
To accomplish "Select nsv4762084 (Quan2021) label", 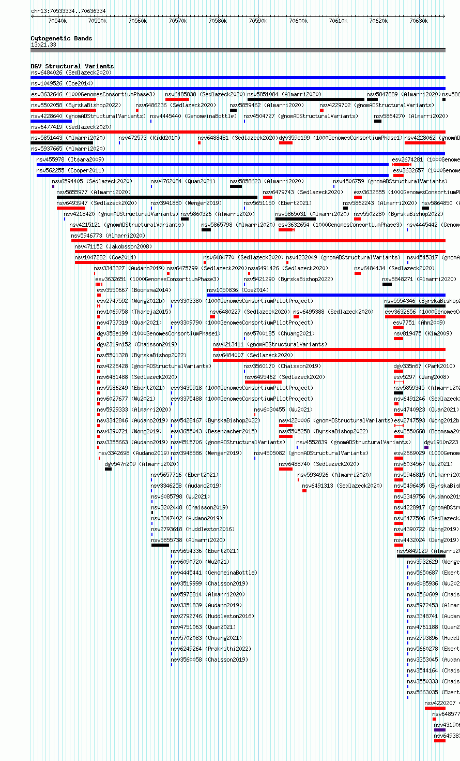I will click(x=183, y=181).
